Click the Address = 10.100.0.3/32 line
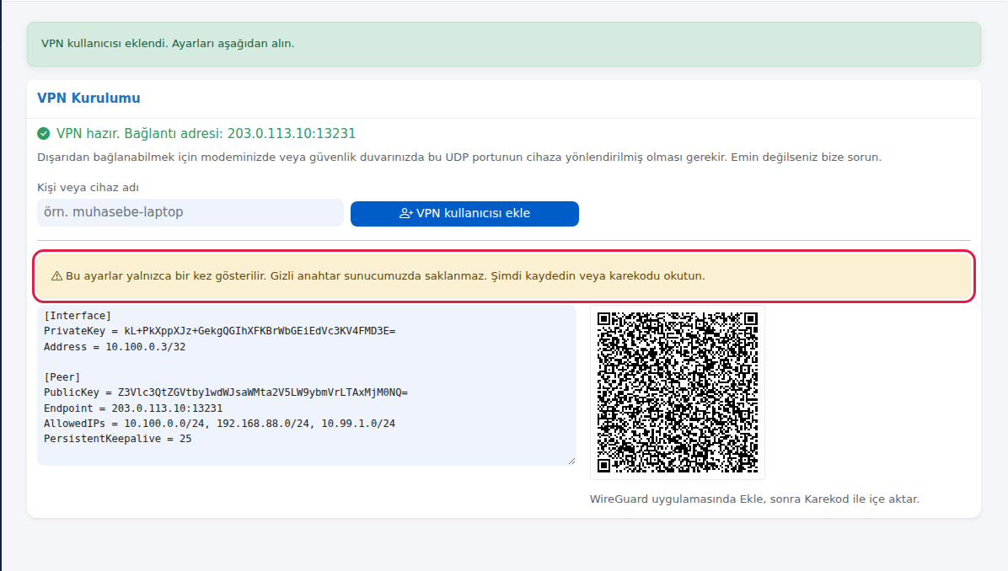This screenshot has height=571, width=1008. [115, 347]
